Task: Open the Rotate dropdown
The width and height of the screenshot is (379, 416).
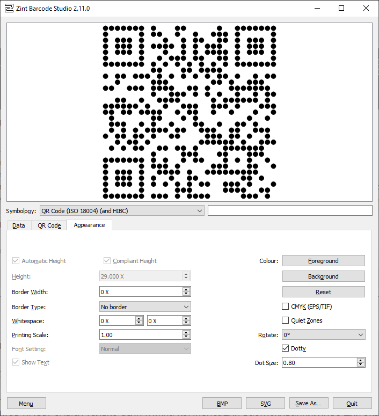Action: 324,334
